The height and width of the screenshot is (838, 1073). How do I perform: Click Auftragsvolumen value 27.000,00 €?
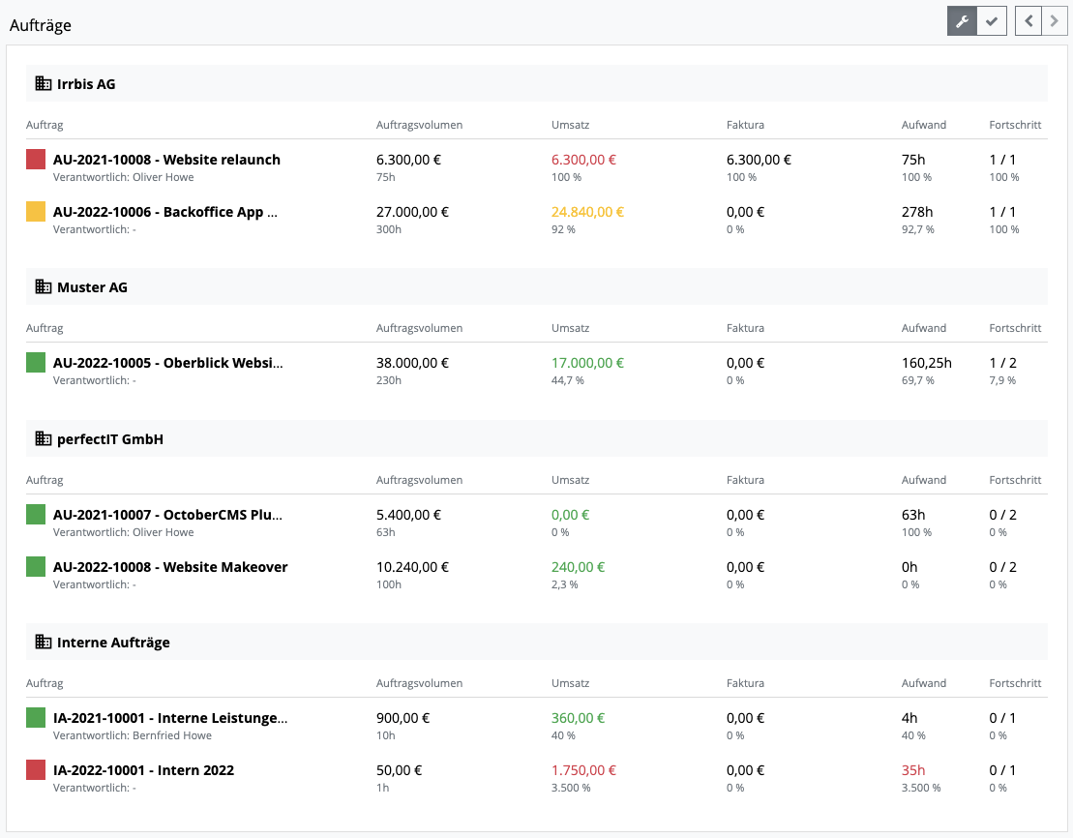(412, 212)
